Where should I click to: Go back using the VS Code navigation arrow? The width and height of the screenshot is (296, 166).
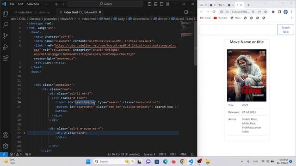(56, 4)
